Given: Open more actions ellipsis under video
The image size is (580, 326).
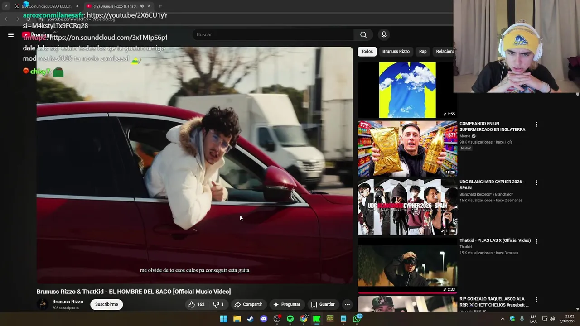Looking at the screenshot, I should (x=347, y=304).
